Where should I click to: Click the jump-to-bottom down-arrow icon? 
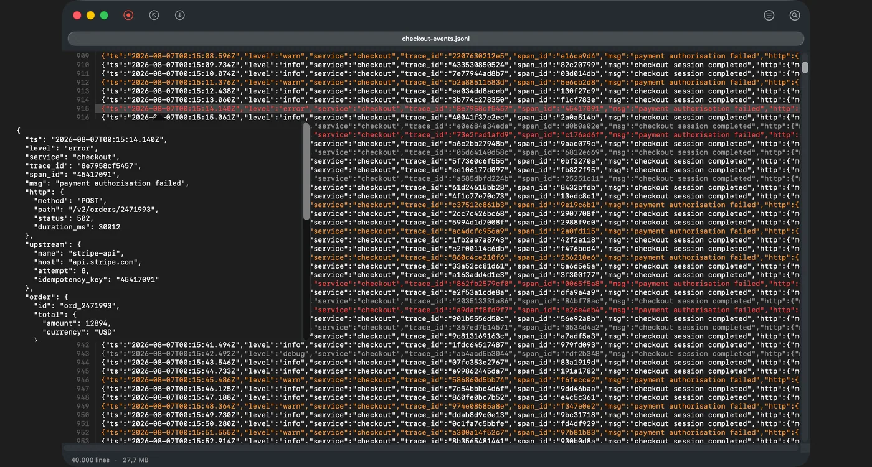point(180,15)
